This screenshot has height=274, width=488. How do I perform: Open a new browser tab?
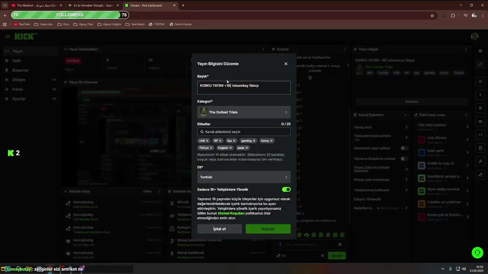tap(183, 5)
